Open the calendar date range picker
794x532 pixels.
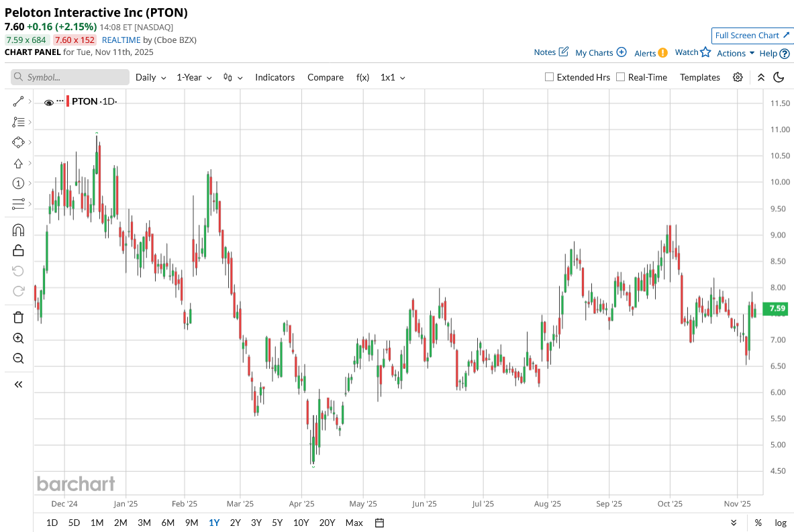(x=379, y=523)
